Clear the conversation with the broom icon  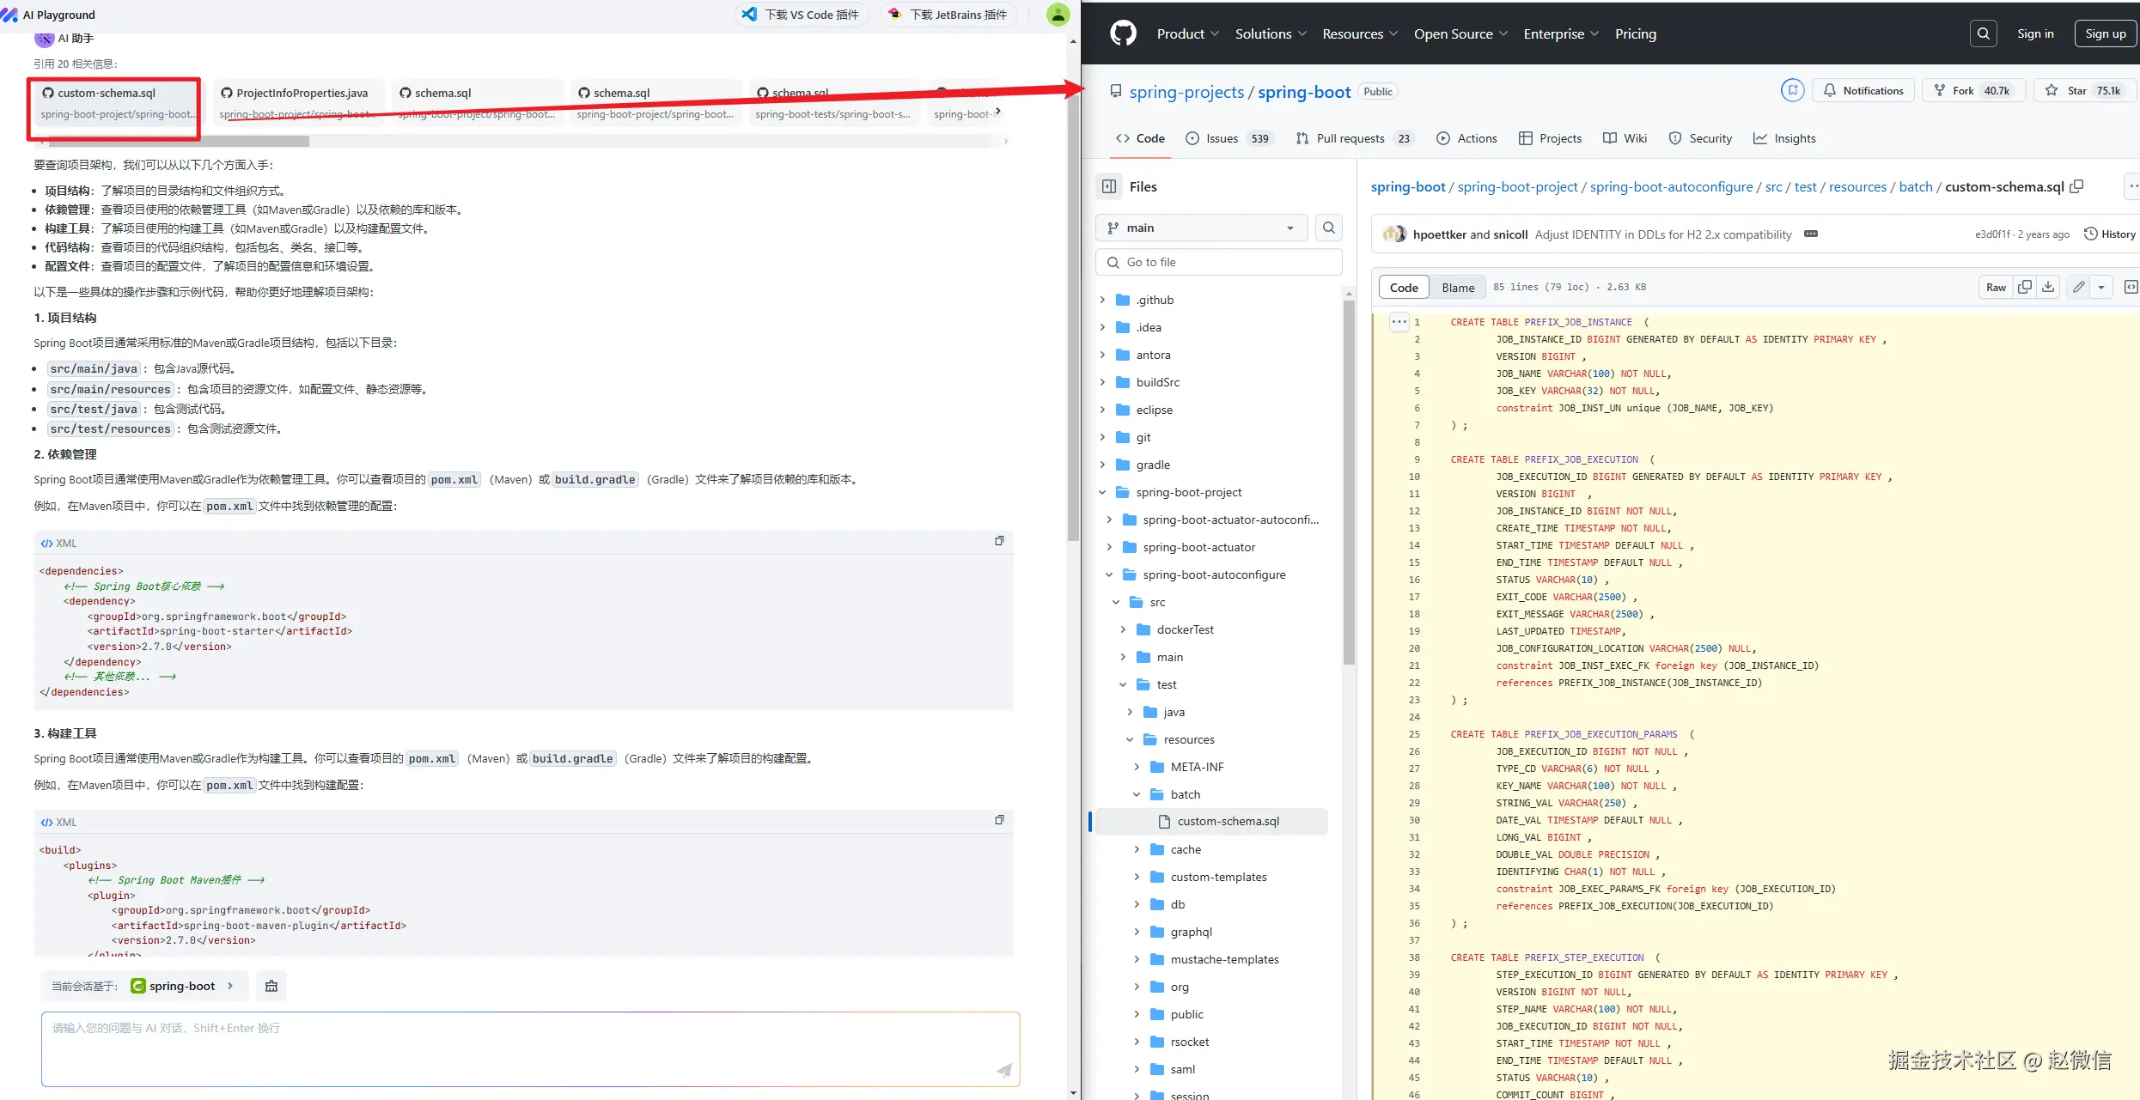pos(271,986)
